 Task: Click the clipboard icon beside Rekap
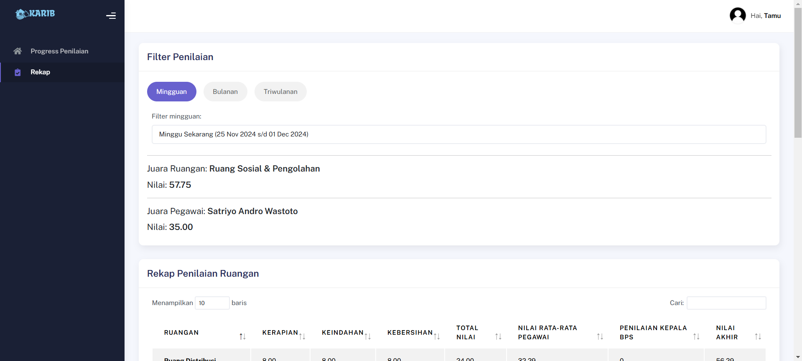pyautogui.click(x=18, y=73)
